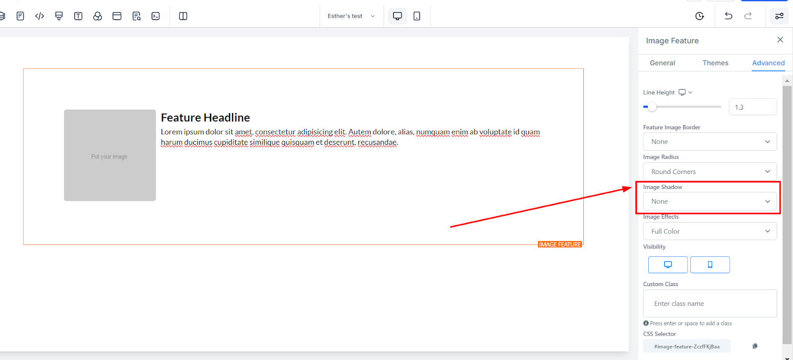Viewport: 793px width, 360px height.
Task: Click the terminal prompt icon
Action: point(156,16)
